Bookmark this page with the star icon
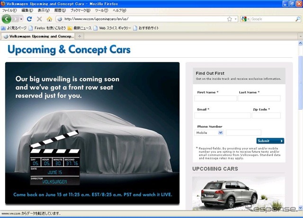 [229, 19]
